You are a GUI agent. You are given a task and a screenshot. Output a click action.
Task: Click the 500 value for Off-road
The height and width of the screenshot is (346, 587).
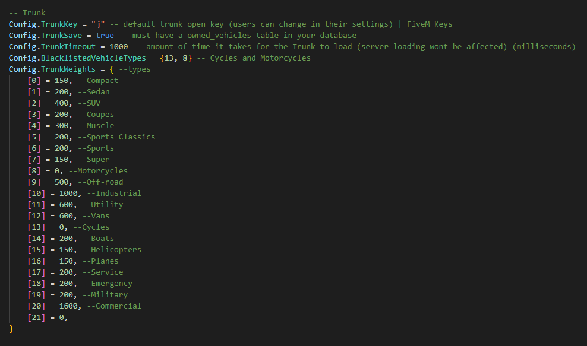tap(61, 182)
